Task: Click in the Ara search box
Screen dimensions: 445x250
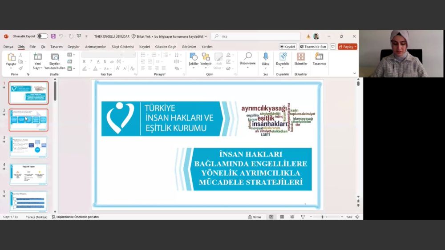Action: coord(255,36)
